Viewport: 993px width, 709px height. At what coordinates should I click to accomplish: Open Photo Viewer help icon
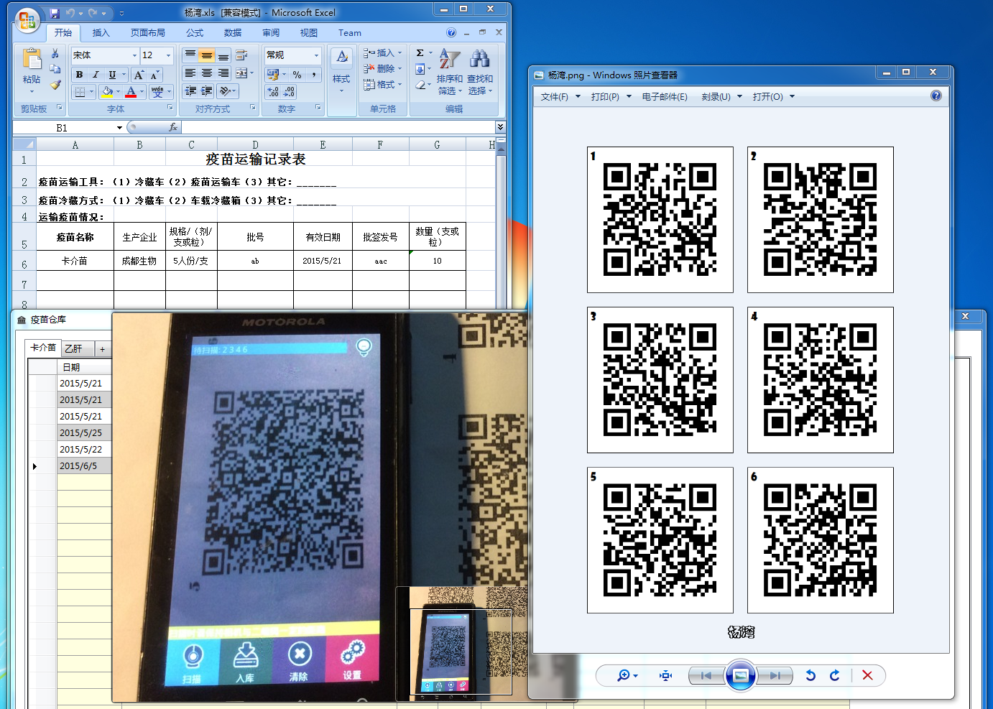(936, 96)
